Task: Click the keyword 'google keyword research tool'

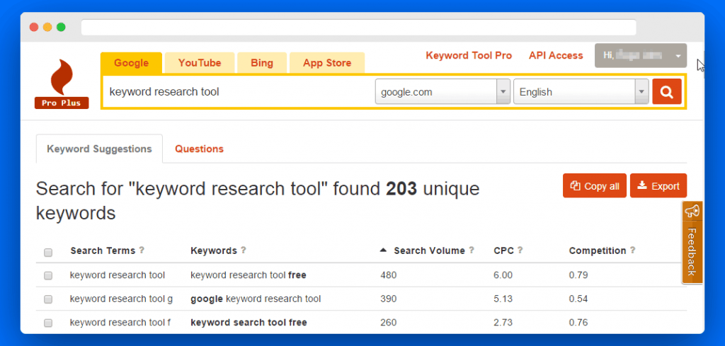Action: (x=256, y=299)
